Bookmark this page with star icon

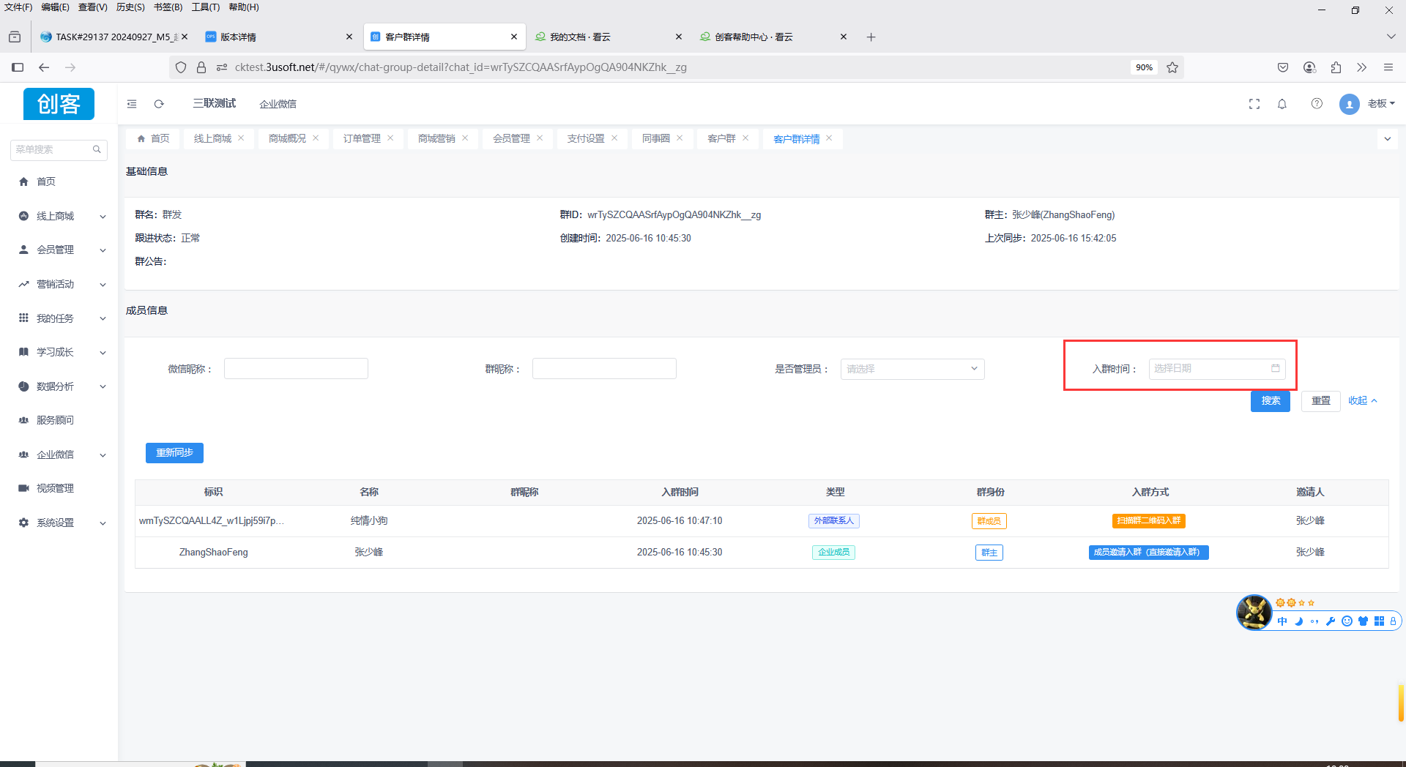coord(1172,67)
